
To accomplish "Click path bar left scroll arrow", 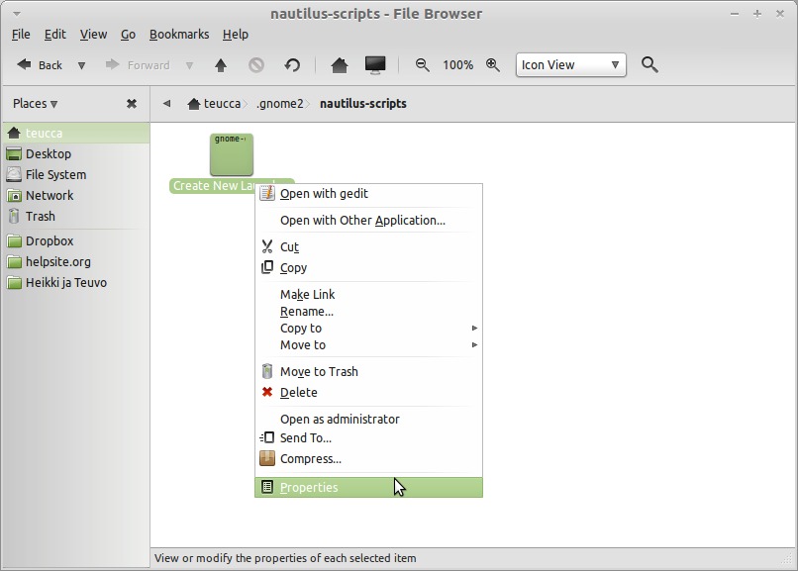I will (166, 104).
